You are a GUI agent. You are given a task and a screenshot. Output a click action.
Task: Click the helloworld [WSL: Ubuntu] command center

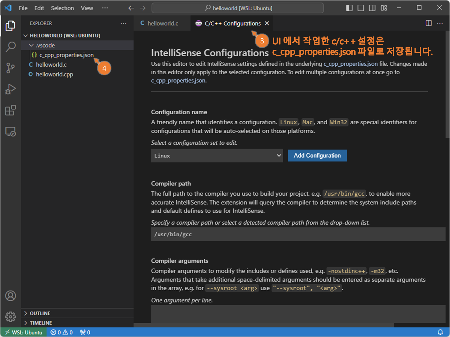point(238,8)
